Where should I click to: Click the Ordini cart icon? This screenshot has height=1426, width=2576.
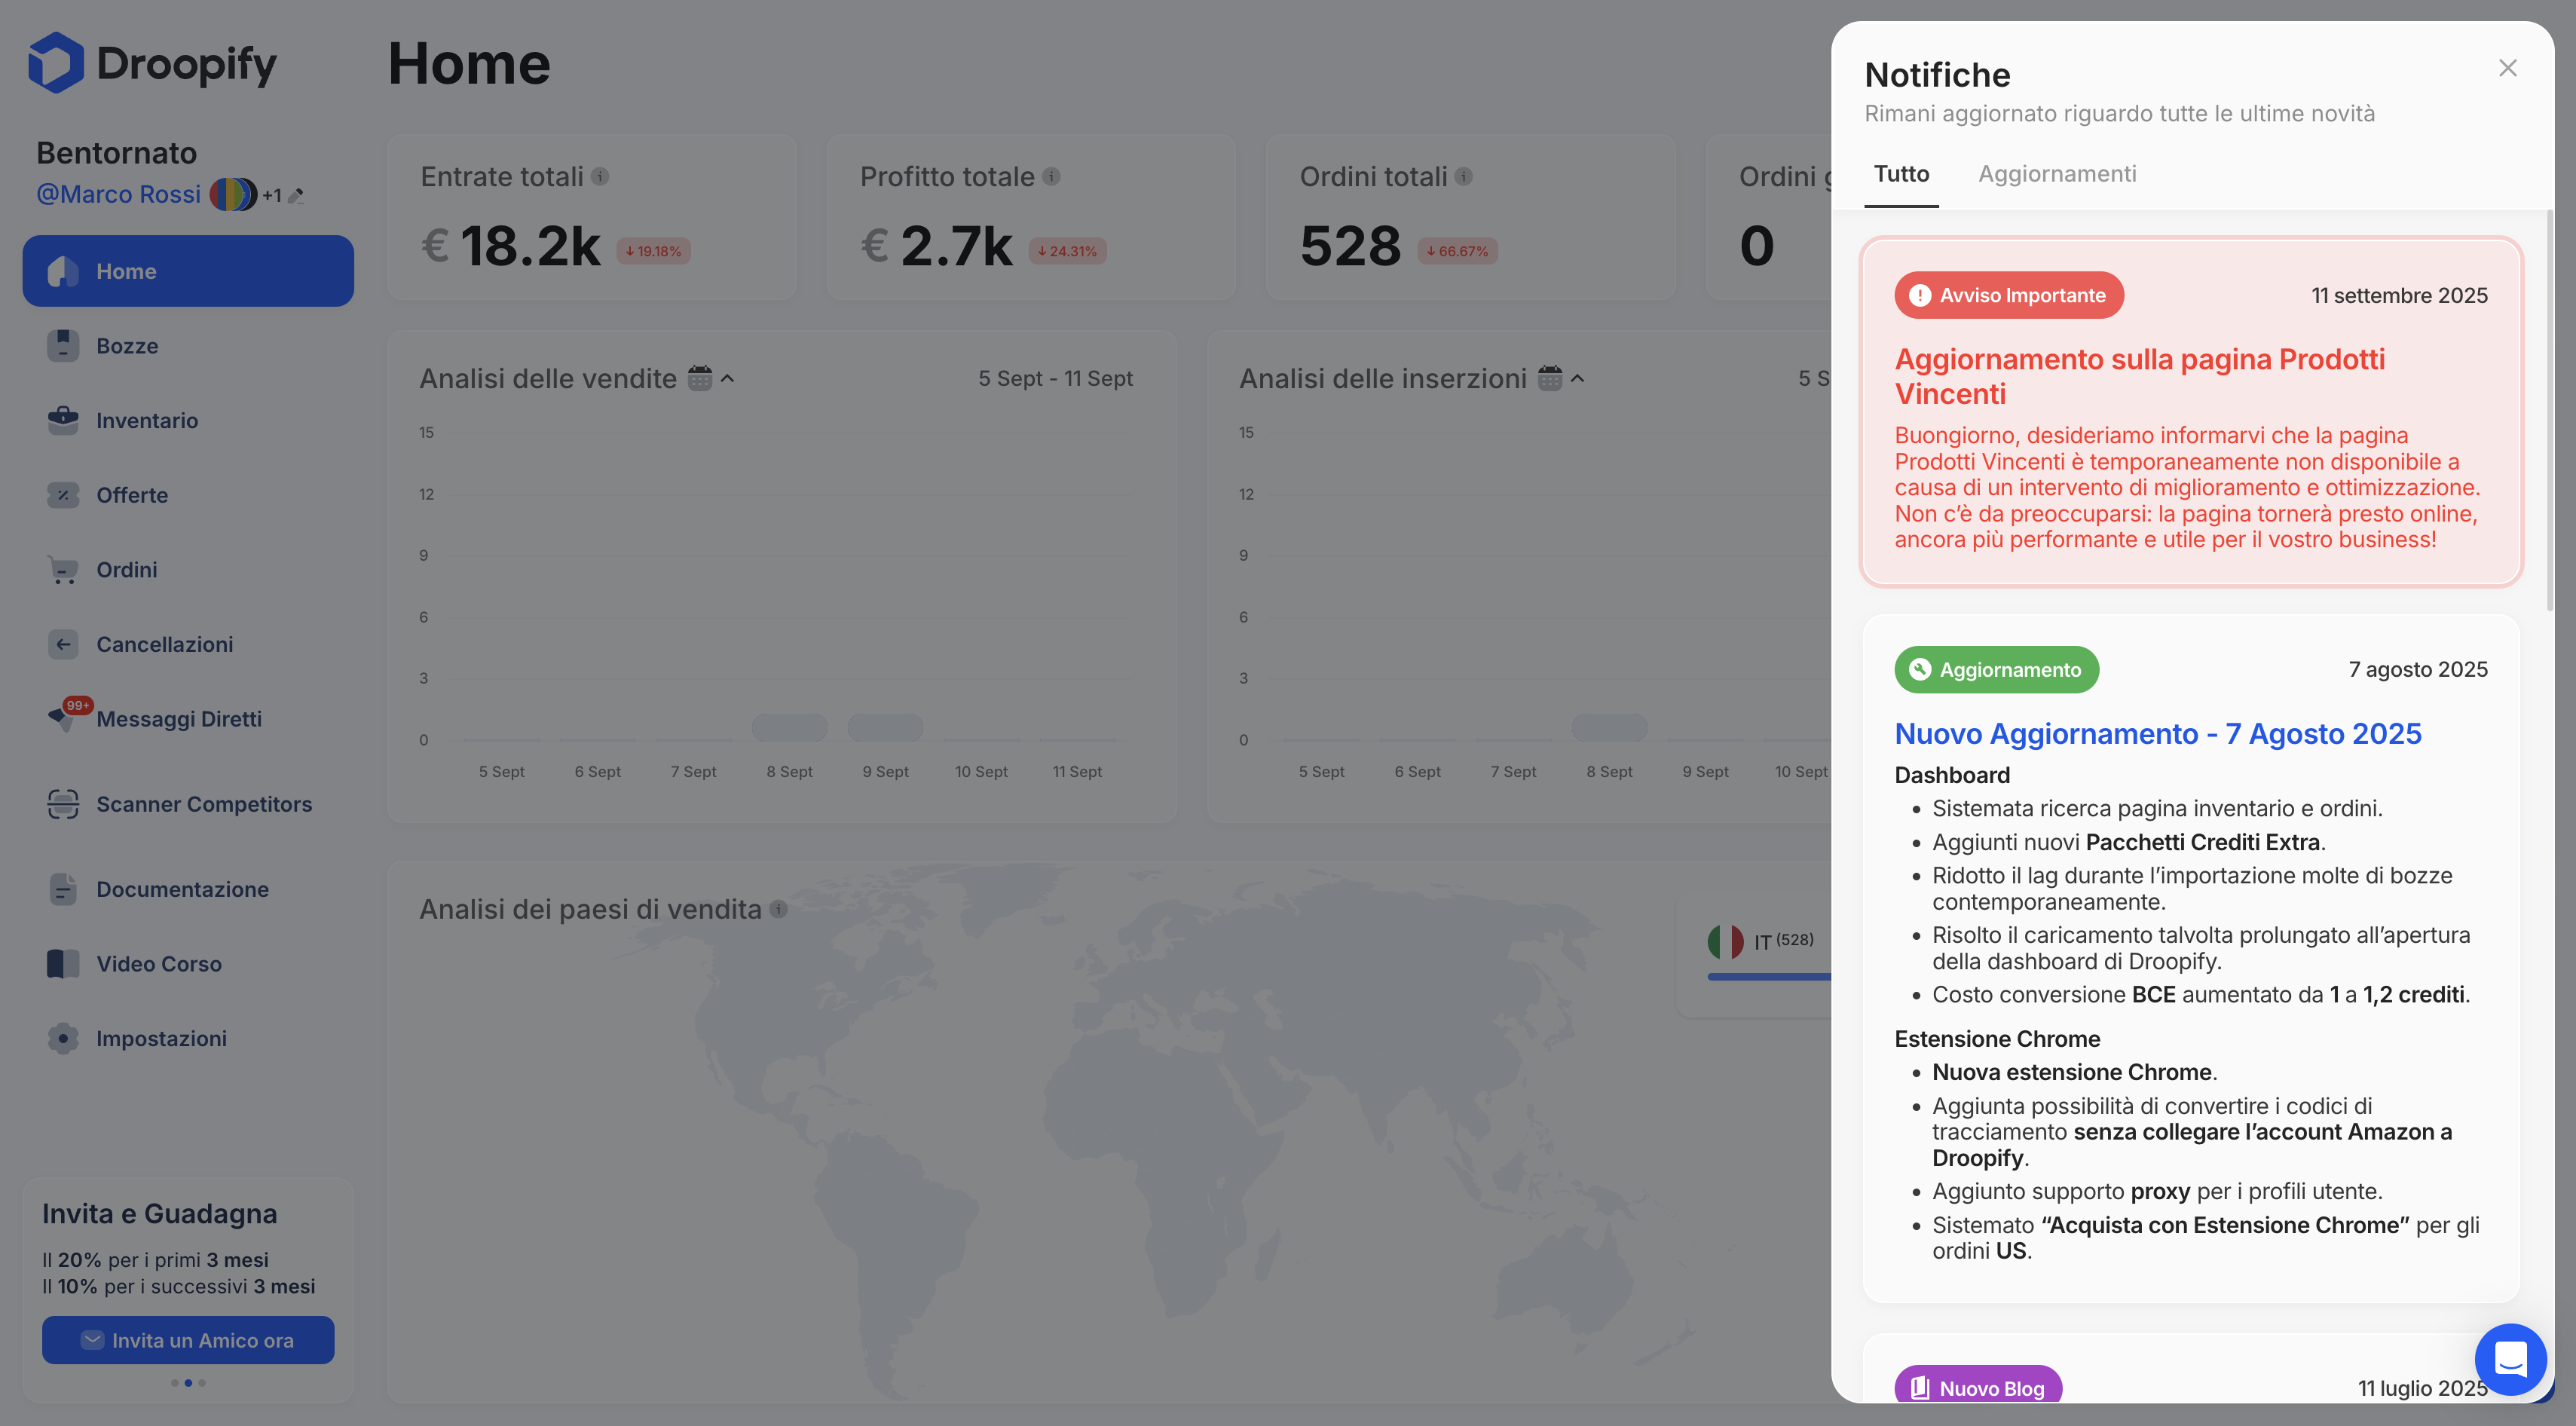tap(63, 570)
